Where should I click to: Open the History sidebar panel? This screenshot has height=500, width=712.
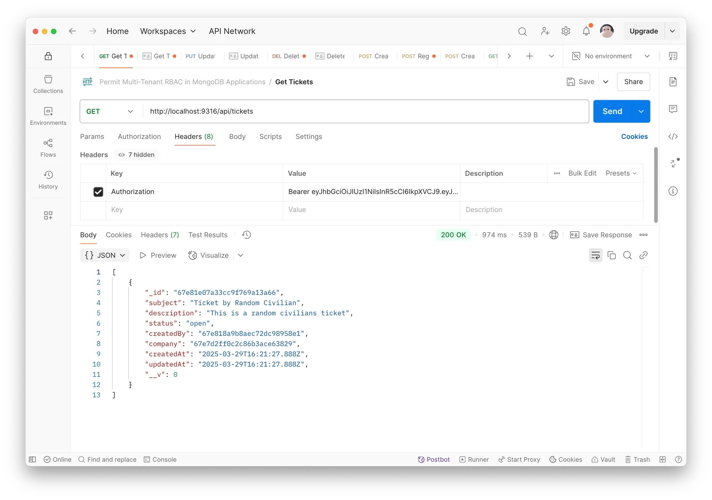click(x=48, y=180)
